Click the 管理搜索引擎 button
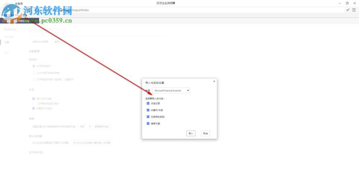359x194 pixels. click(102, 126)
